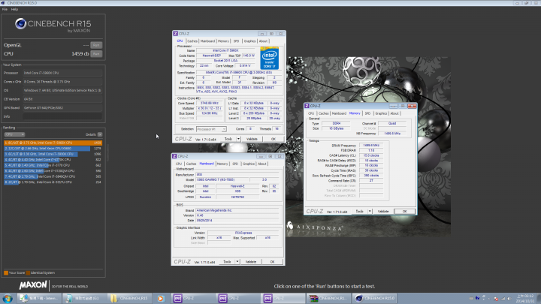Click title icon of Memory CPU-Z window
Viewport: 541px width, 304px height.
pyautogui.click(x=307, y=106)
